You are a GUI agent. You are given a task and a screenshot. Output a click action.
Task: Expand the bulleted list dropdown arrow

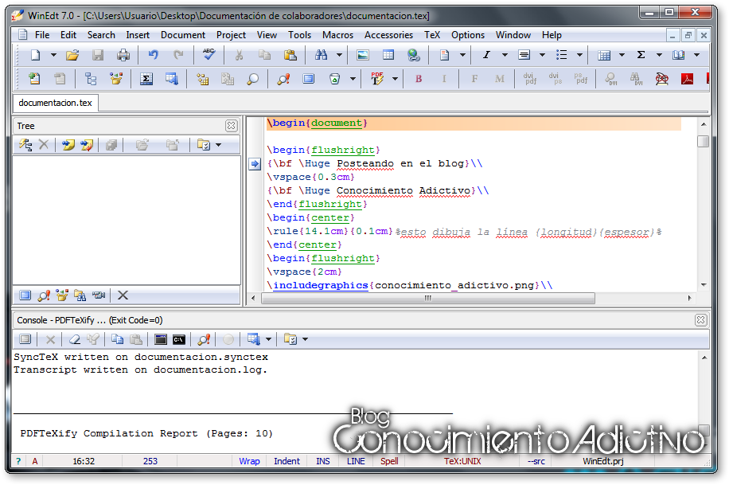pyautogui.click(x=579, y=55)
